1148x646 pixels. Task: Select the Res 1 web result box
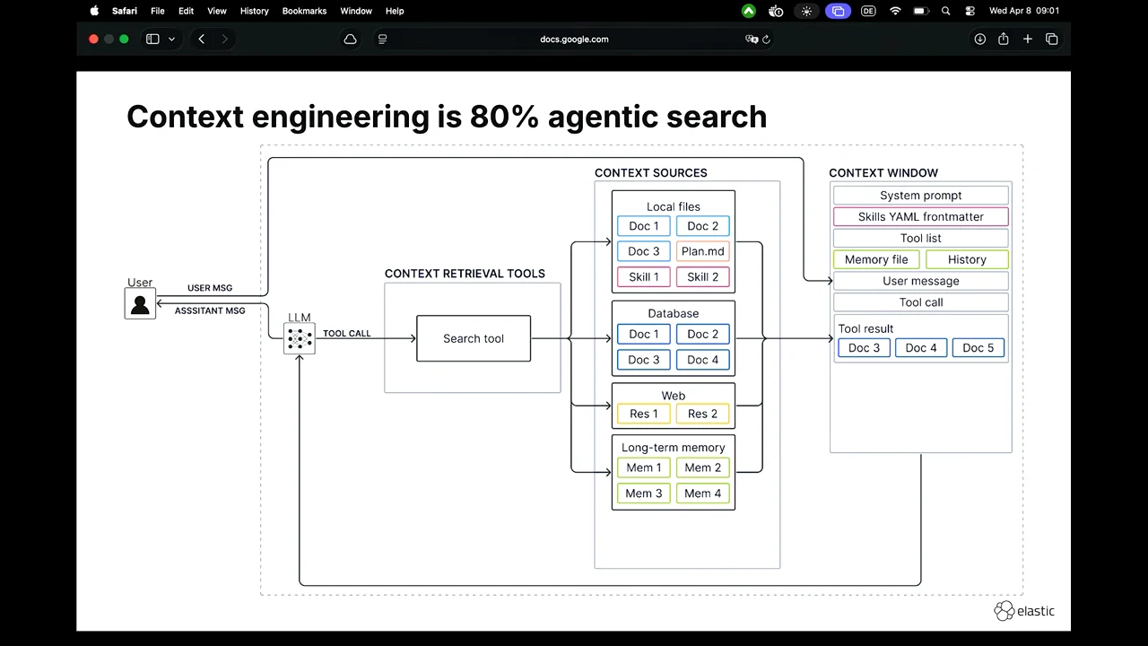pos(643,414)
